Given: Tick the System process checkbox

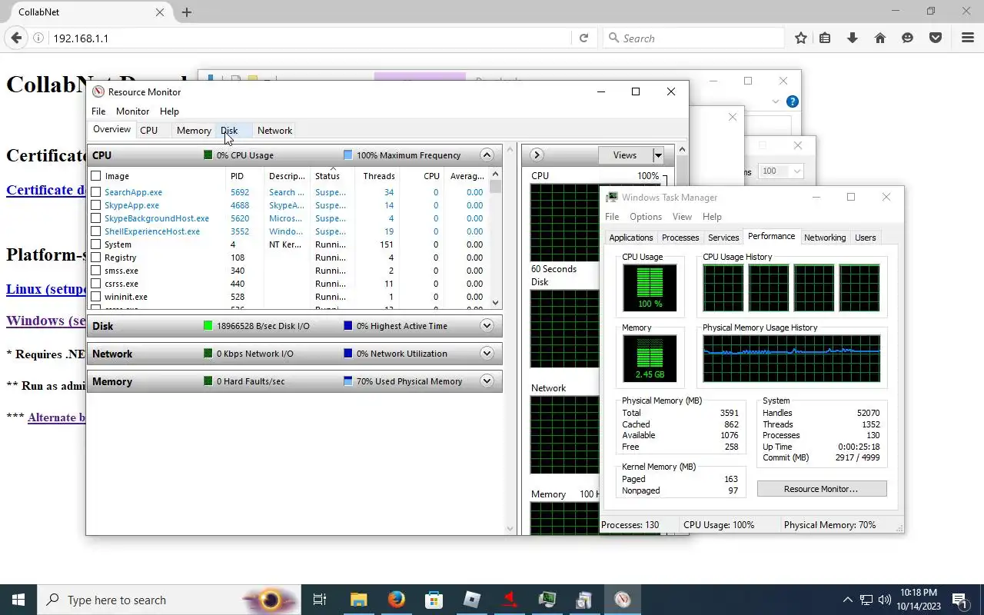Looking at the screenshot, I should click(96, 244).
